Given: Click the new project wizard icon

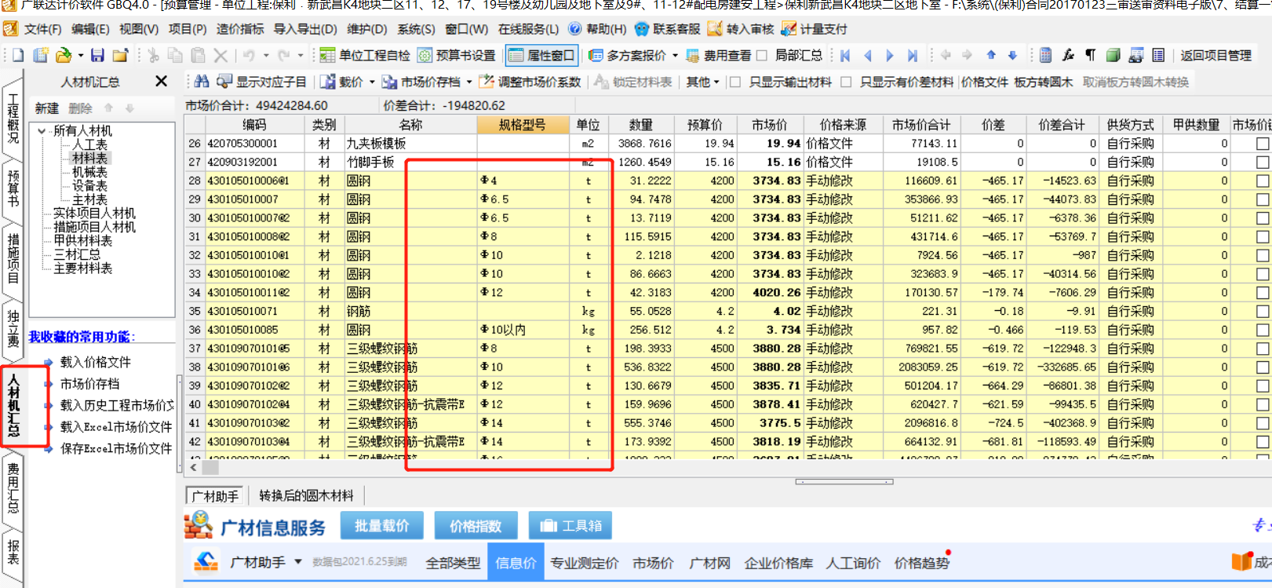Looking at the screenshot, I should 41,55.
